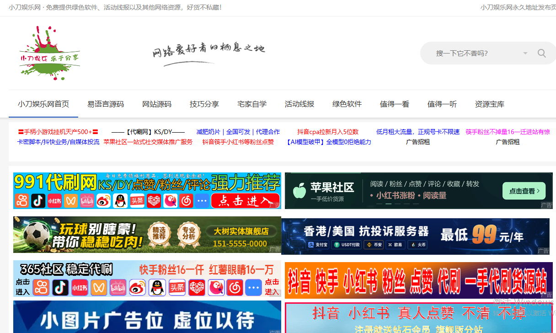Click the last 广告招租 link, under 筷手粉丝

pyautogui.click(x=508, y=142)
